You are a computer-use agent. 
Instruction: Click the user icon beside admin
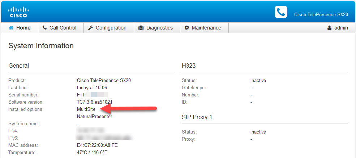click(x=330, y=28)
